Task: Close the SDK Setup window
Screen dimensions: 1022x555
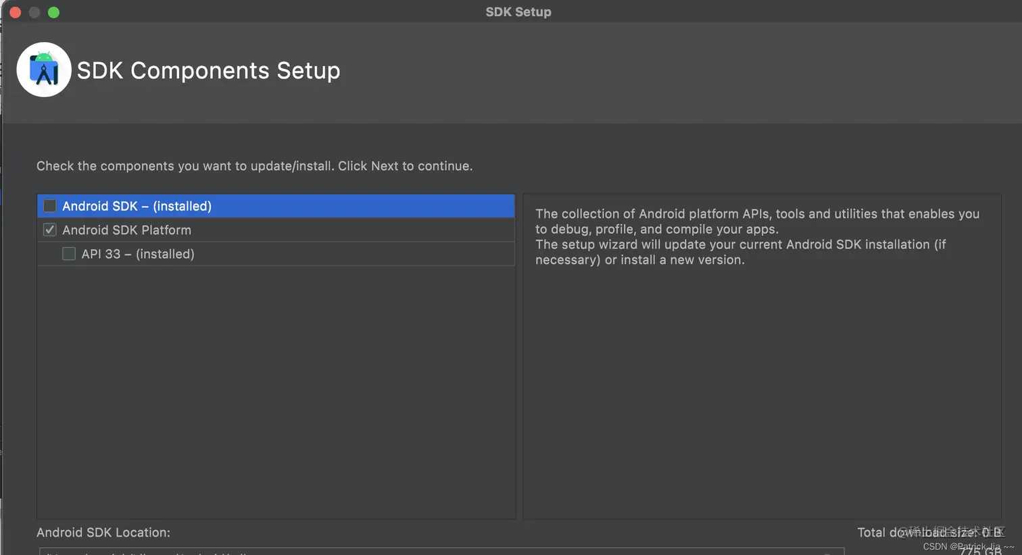Action: point(16,12)
